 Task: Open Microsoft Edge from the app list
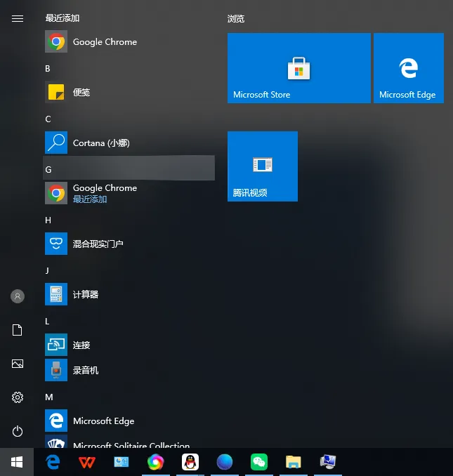pos(129,421)
